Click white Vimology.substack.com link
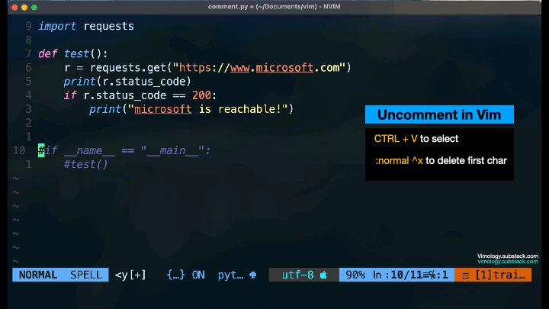The width and height of the screenshot is (549, 309). pyautogui.click(x=508, y=256)
